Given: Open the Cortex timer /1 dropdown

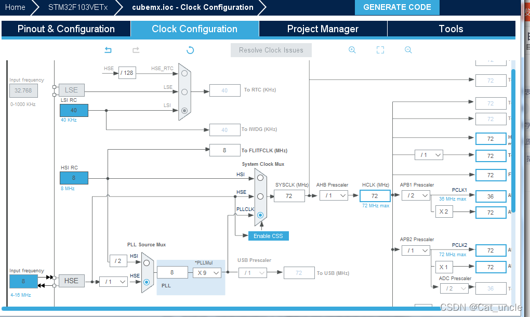Looking at the screenshot, I should (429, 155).
